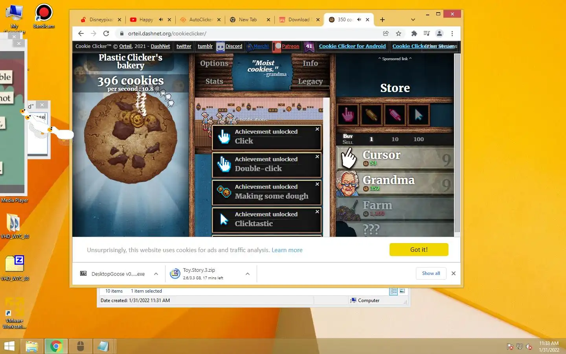Open the Click achievement icon
This screenshot has width=566, height=354.
[224, 136]
